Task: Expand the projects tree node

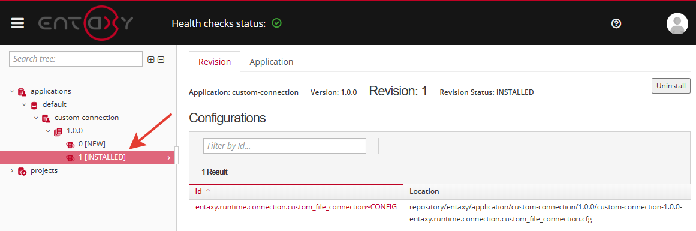Action: click(11, 170)
